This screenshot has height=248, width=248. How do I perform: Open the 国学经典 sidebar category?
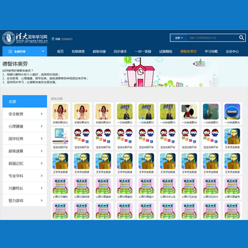point(25,139)
